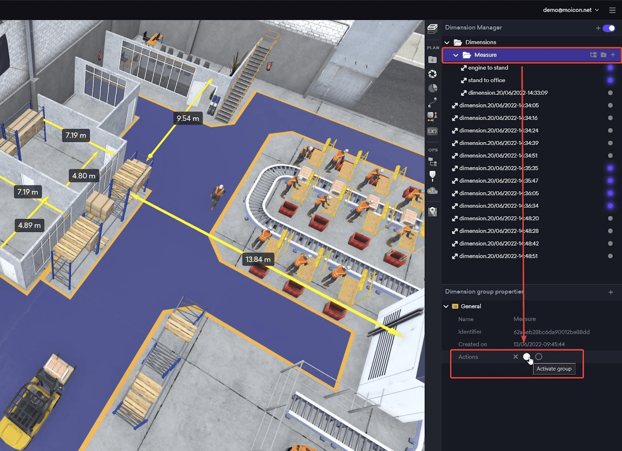Toggle visibility dot for 'engine to stand'

[610, 68]
